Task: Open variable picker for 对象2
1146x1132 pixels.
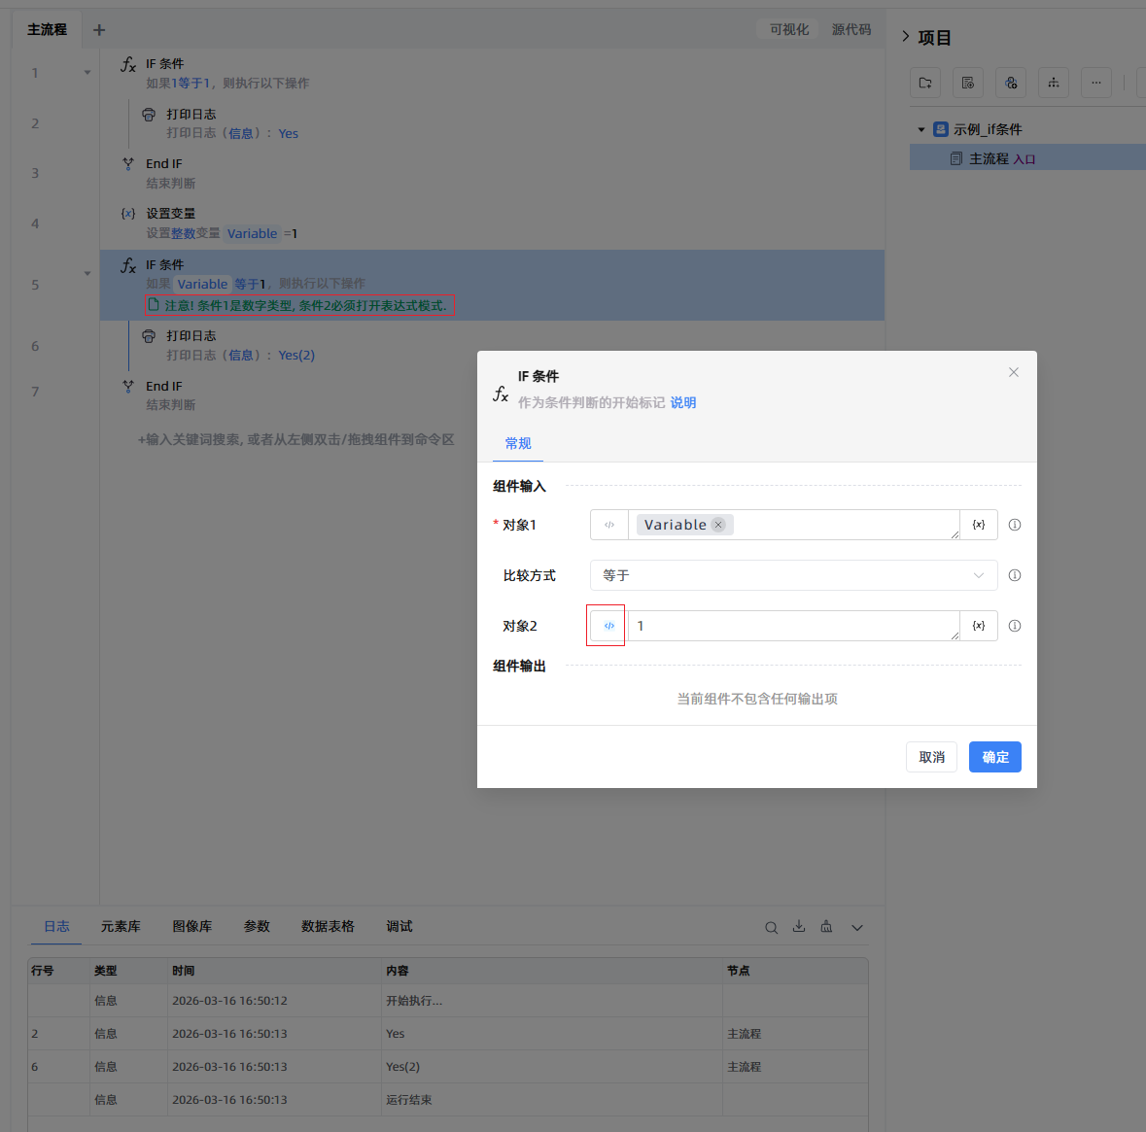Action: pos(979,626)
